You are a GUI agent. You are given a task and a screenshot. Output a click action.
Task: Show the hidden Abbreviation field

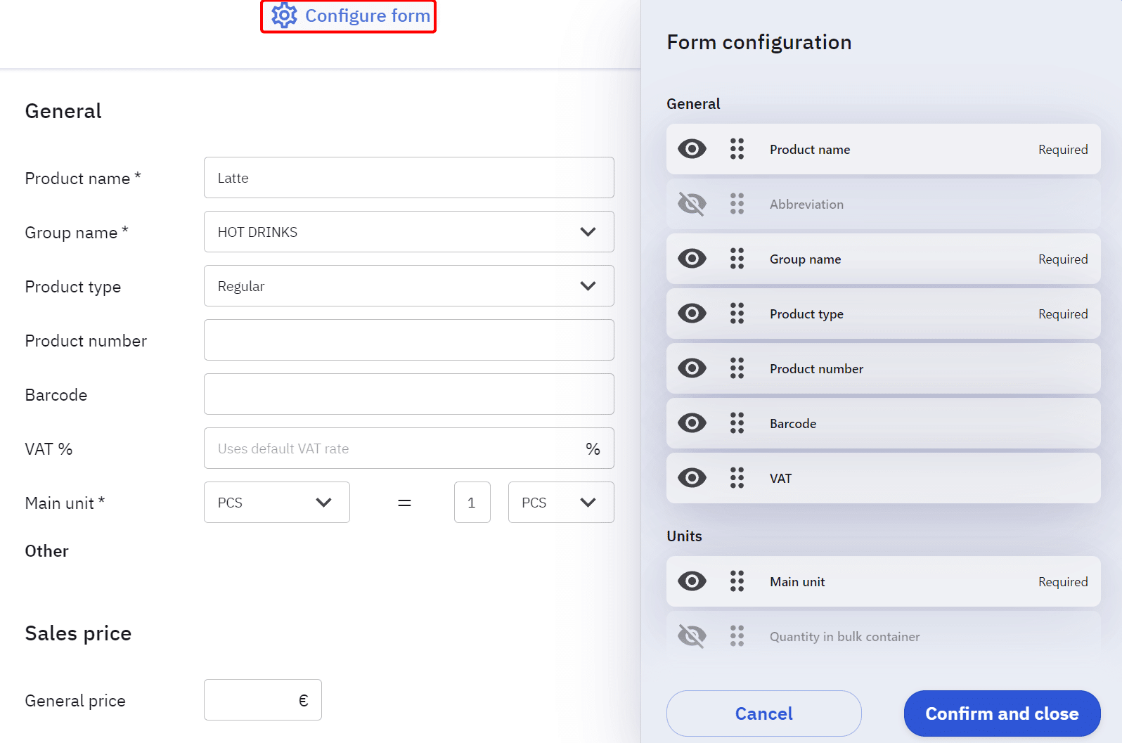coord(692,204)
